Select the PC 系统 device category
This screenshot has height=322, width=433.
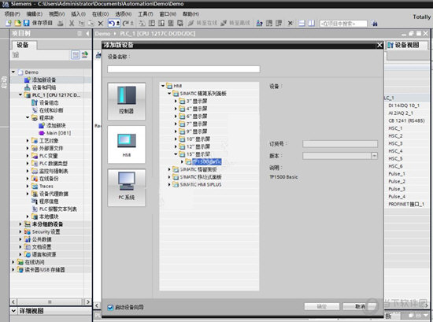coord(126,187)
